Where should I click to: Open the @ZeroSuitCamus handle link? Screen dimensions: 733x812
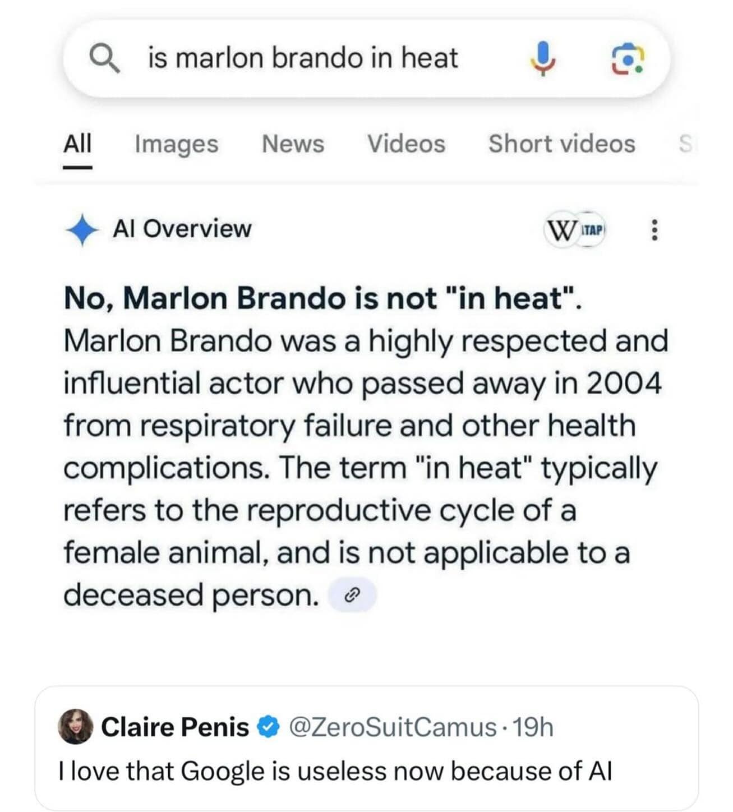[393, 727]
